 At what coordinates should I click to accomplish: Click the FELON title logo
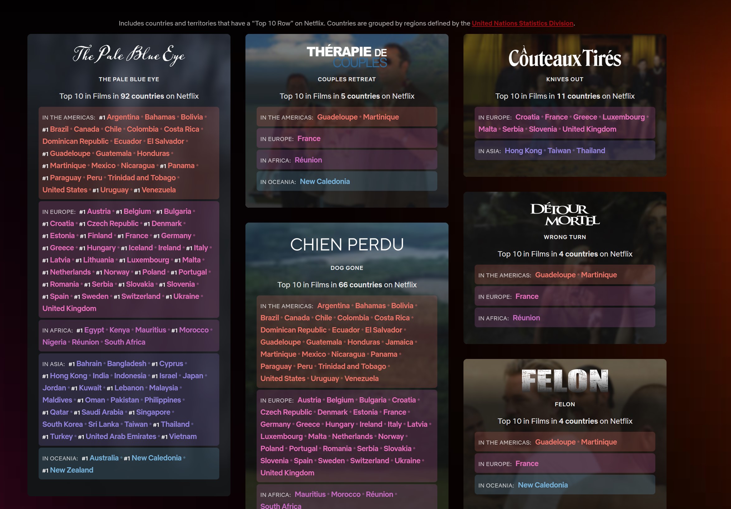click(x=564, y=380)
